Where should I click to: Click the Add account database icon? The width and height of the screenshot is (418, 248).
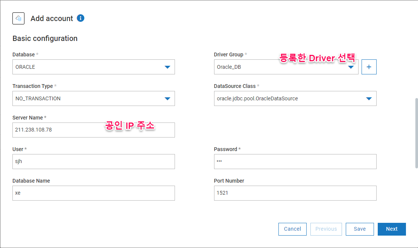coord(18,18)
